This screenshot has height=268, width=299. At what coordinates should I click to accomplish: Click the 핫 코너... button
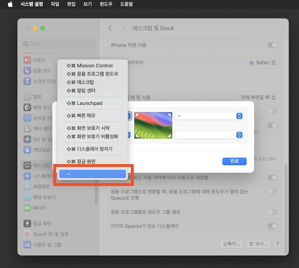click(x=258, y=244)
